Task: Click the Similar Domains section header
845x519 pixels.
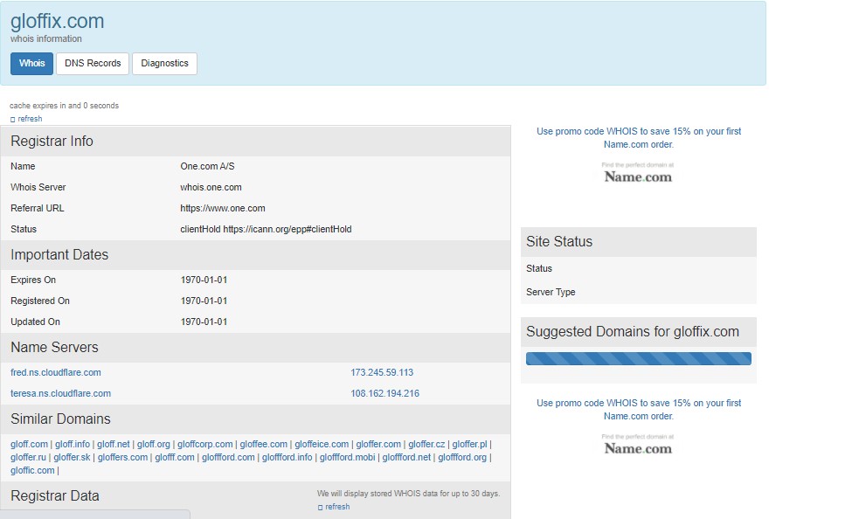Action: [x=255, y=419]
